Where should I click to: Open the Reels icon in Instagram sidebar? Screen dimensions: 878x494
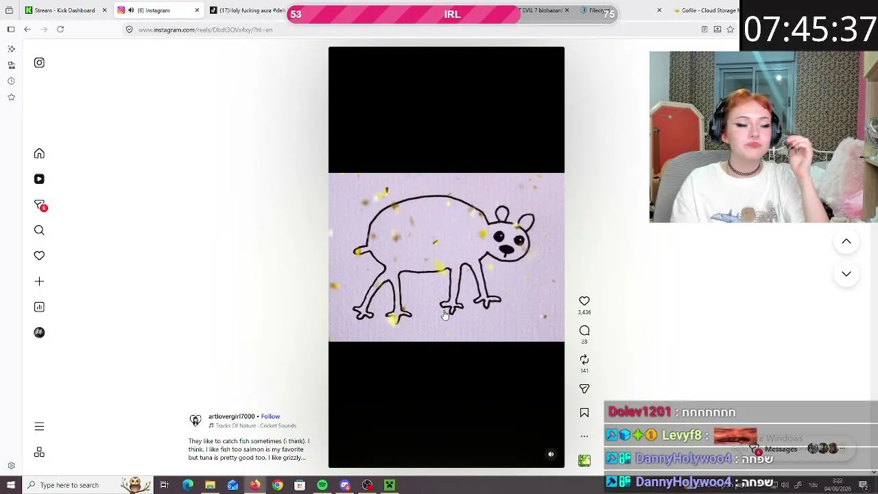point(39,179)
